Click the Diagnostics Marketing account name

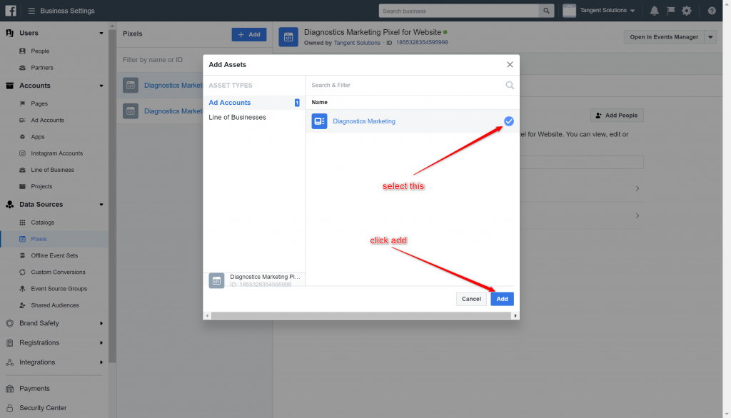tap(364, 121)
